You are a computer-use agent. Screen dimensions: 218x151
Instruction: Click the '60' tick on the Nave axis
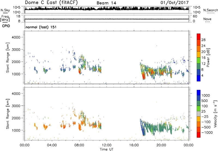195,16
